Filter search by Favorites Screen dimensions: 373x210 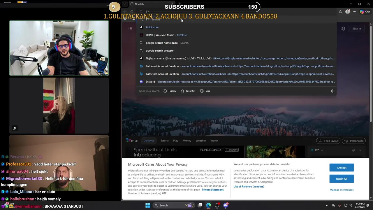pyautogui.click(x=188, y=91)
